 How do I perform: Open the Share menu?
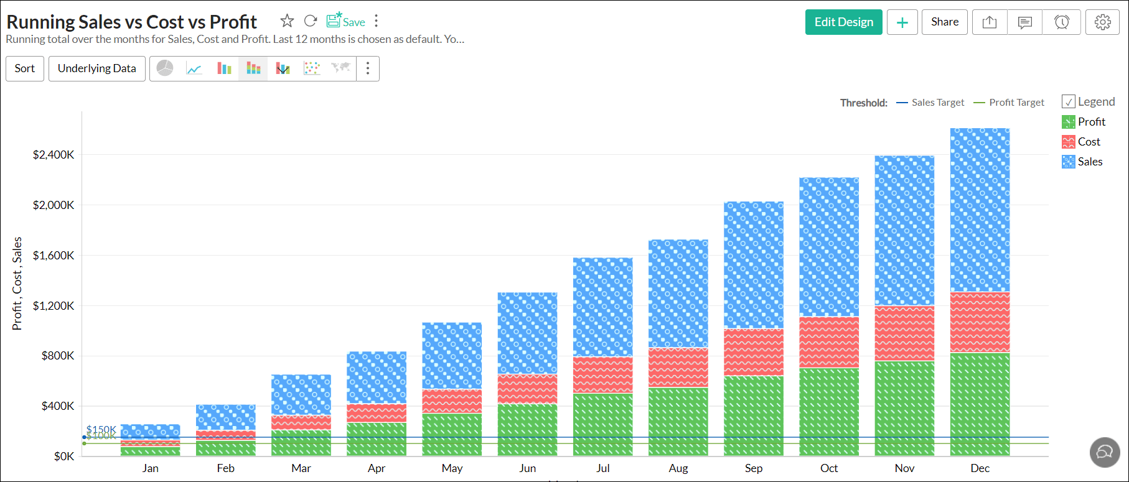tap(945, 22)
